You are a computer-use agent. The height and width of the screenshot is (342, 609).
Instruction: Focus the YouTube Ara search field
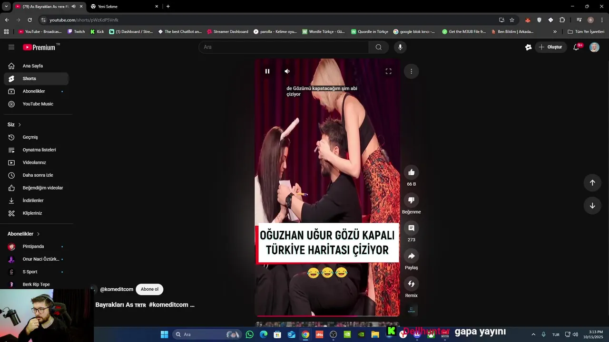click(284, 47)
